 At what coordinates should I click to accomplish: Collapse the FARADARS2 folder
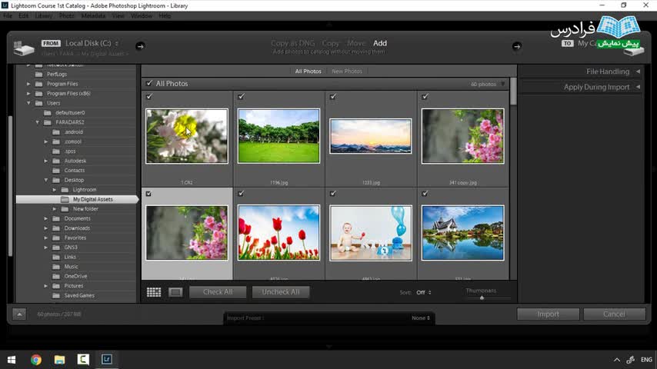(x=37, y=122)
